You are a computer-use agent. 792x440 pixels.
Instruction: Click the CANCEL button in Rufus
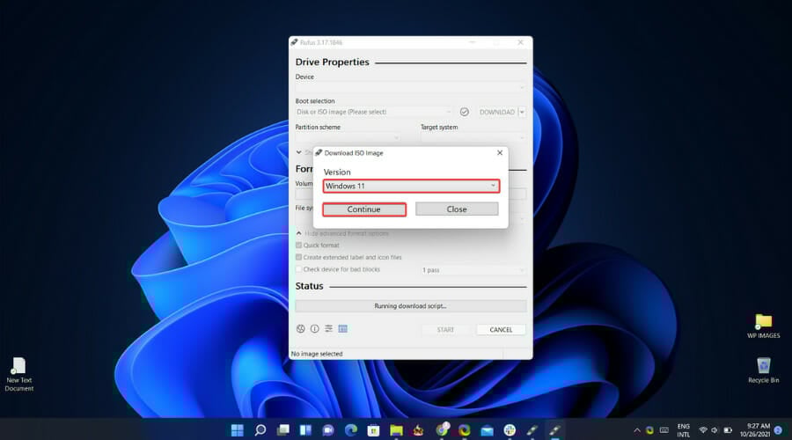pyautogui.click(x=501, y=329)
